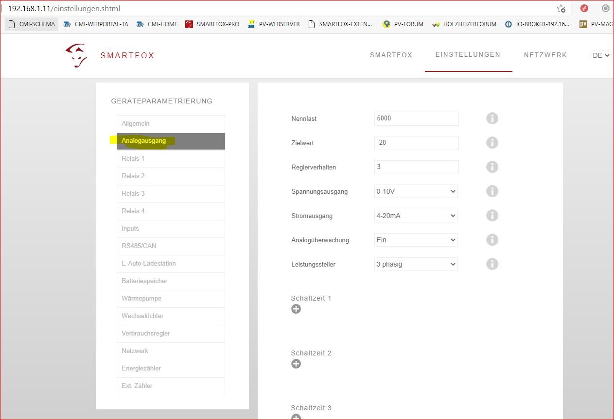Click the plus icon under Schaltzeit 2
This screenshot has width=614, height=420.
(296, 364)
